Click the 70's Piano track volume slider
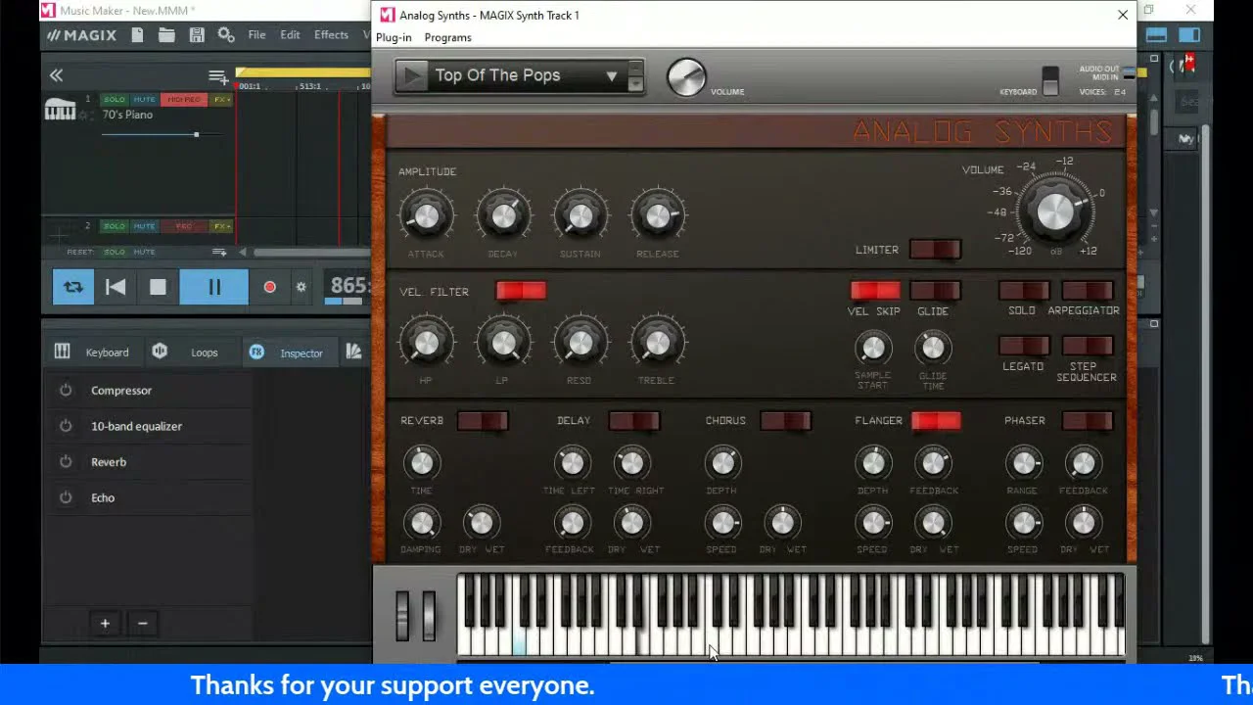The image size is (1253, 705). [196, 134]
